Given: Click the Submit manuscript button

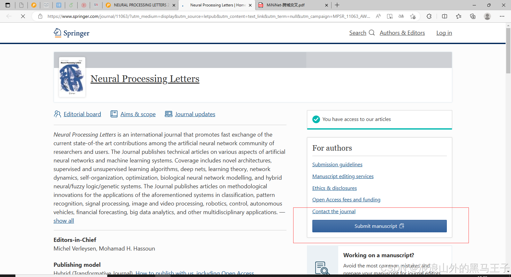Looking at the screenshot, I should pos(379,226).
